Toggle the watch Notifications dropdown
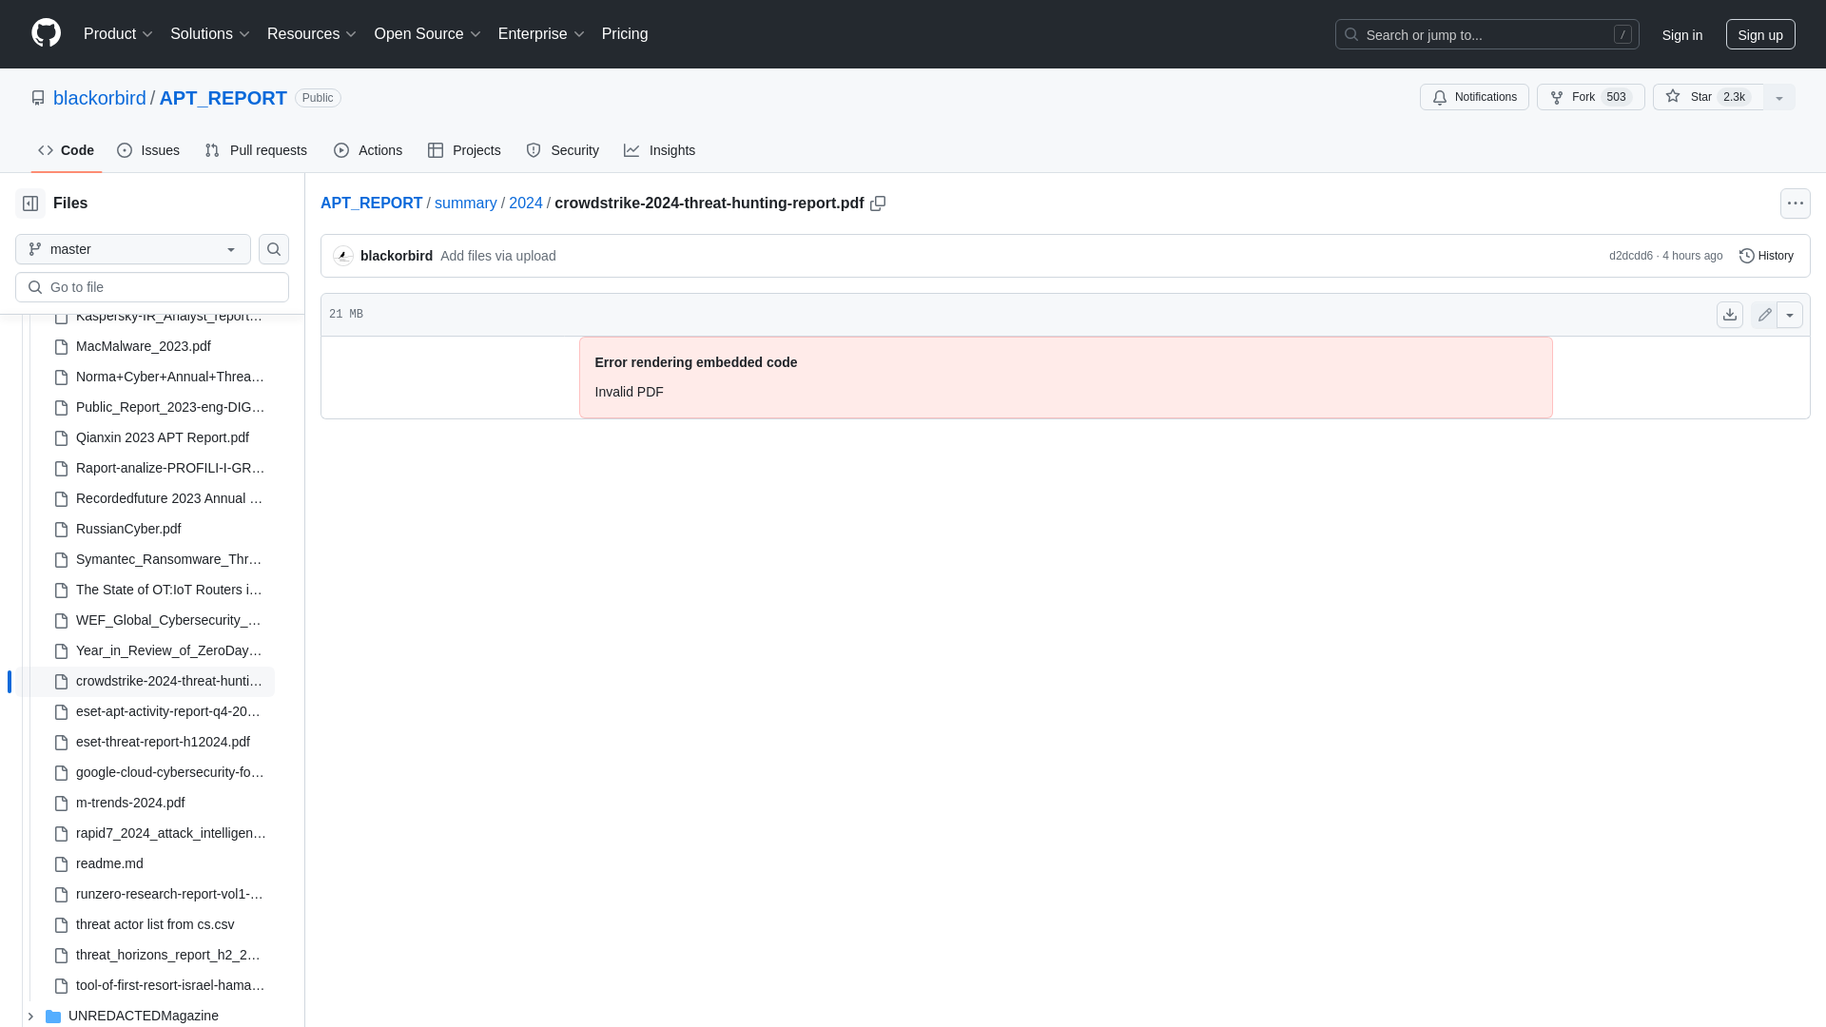The image size is (1826, 1027). (x=1473, y=97)
